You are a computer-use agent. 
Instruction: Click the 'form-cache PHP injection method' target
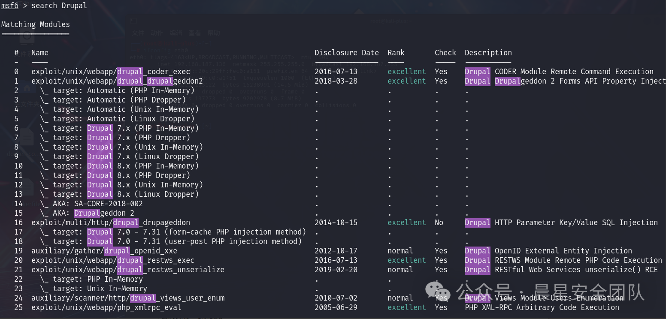[173, 232]
